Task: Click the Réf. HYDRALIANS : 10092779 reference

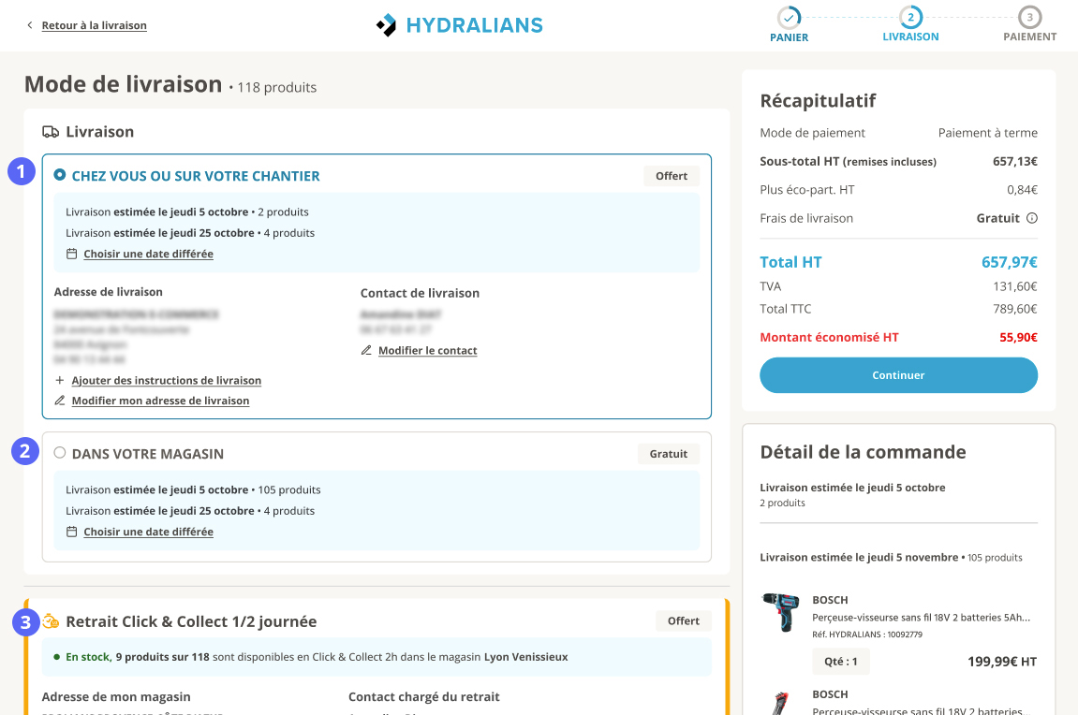Action: click(x=867, y=635)
